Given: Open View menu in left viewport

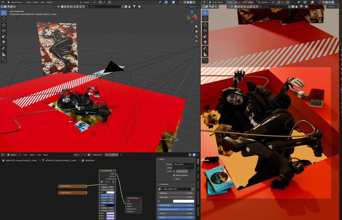Looking at the screenshot, I should coord(28,2).
